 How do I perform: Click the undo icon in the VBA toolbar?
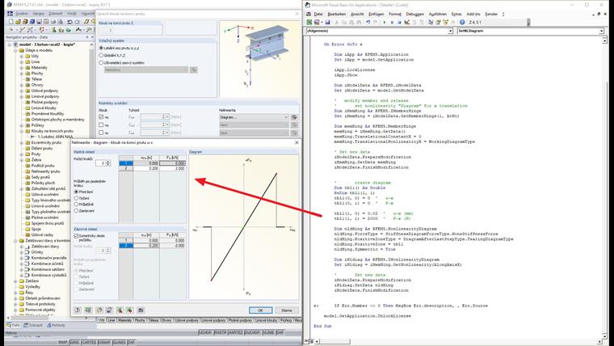tap(368, 23)
